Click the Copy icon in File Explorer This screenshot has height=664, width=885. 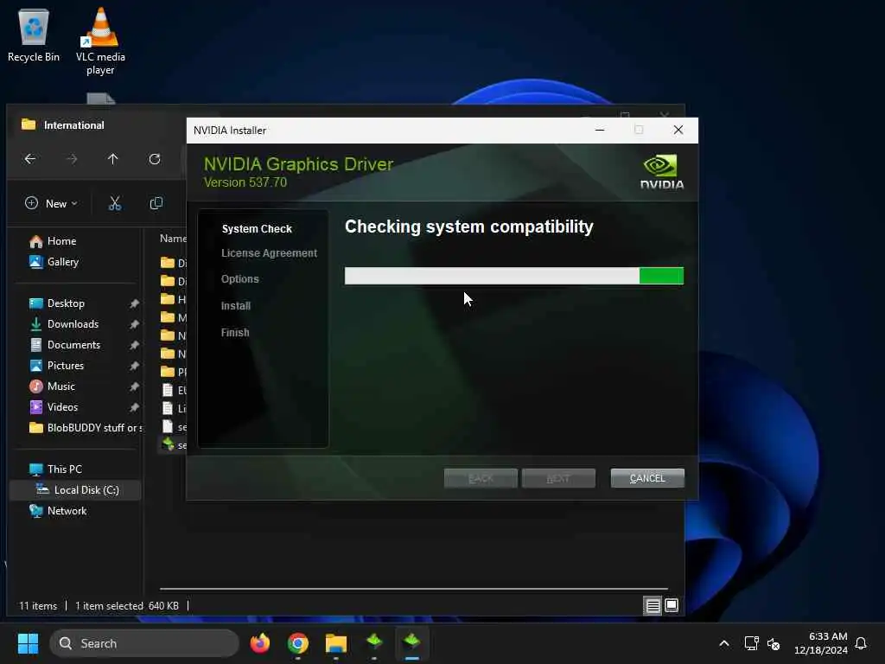(156, 203)
